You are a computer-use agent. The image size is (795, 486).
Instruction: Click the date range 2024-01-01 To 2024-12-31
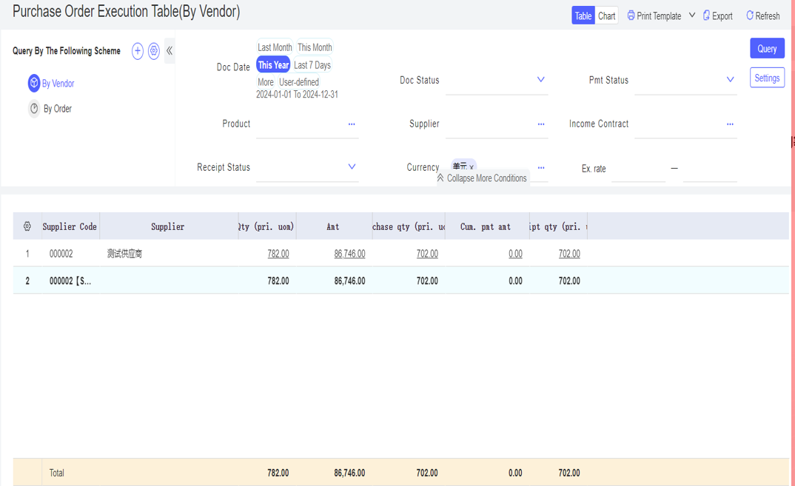click(x=297, y=95)
